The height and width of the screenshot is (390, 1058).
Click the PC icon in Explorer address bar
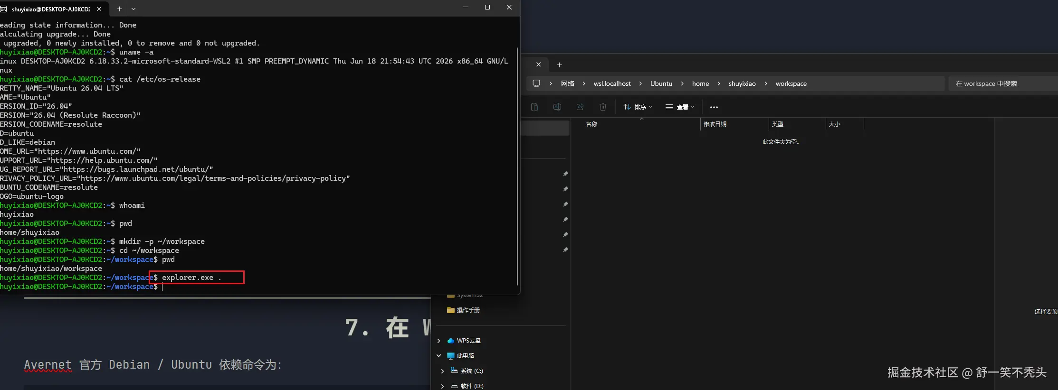point(536,84)
